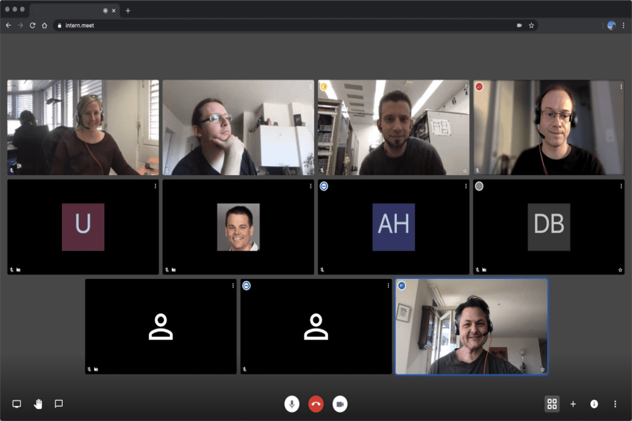The height and width of the screenshot is (421, 632).
Task: Go to browser home page icon
Action: [x=44, y=25]
